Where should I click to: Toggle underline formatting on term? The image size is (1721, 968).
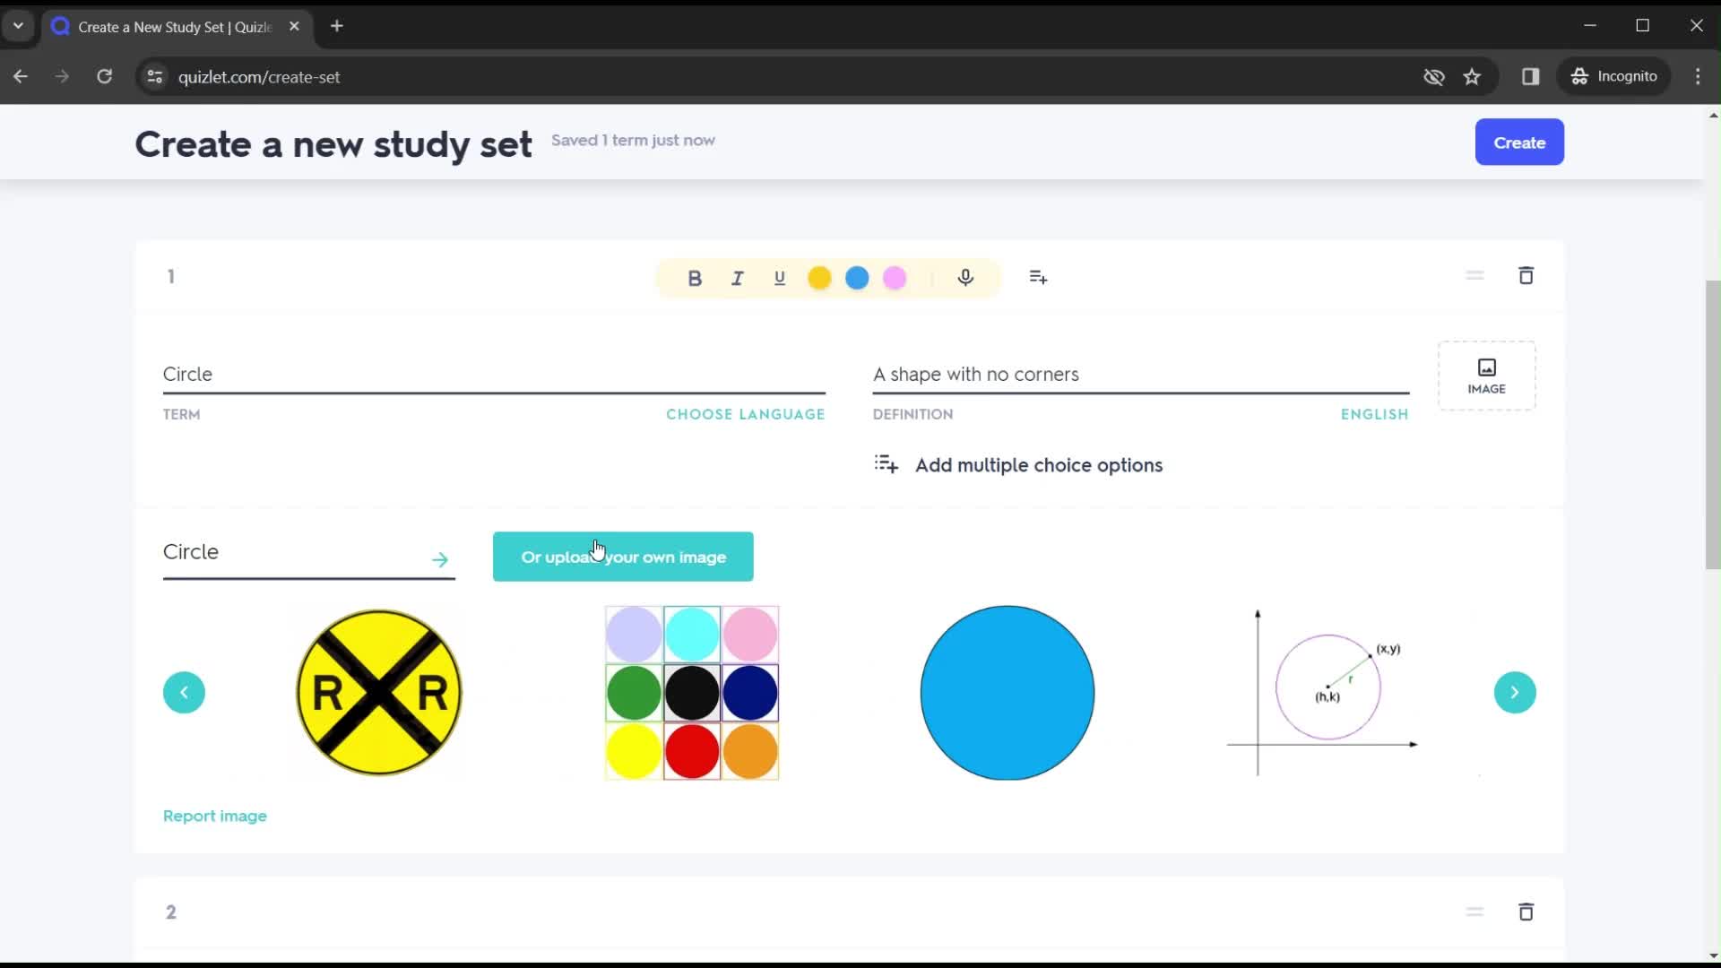click(779, 277)
